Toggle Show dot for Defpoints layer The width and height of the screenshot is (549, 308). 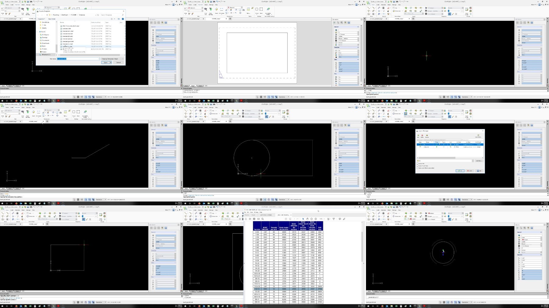(x=437, y=147)
